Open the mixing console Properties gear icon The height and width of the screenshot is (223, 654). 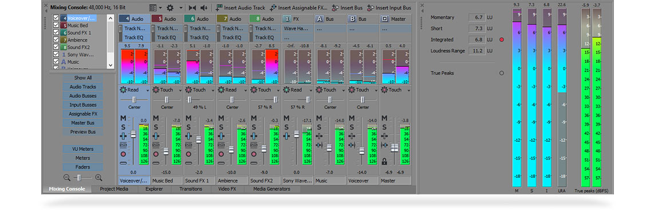click(170, 7)
